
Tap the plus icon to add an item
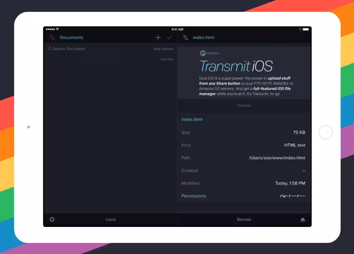pos(158,37)
